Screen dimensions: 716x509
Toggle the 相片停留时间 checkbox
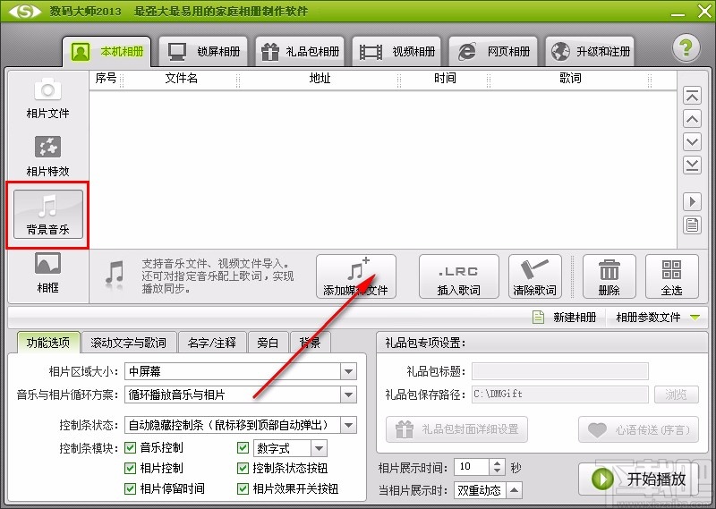pos(130,489)
